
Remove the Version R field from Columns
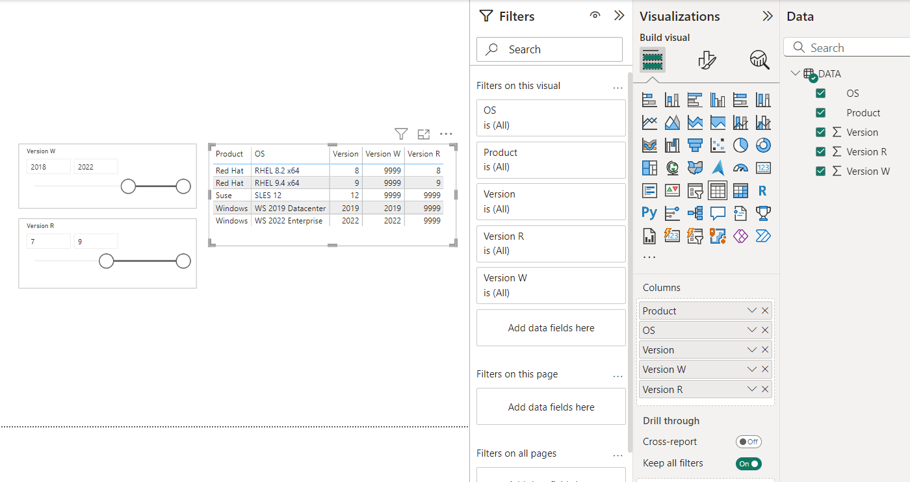click(x=765, y=389)
